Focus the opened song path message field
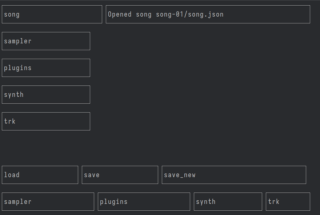The height and width of the screenshot is (215, 320). [x=208, y=14]
